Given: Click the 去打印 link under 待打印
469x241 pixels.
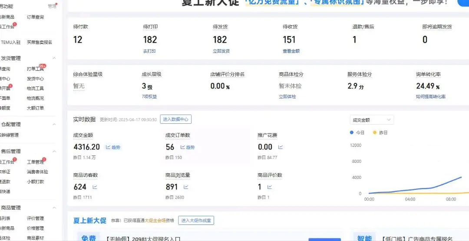Looking at the screenshot, I should click(x=149, y=51).
